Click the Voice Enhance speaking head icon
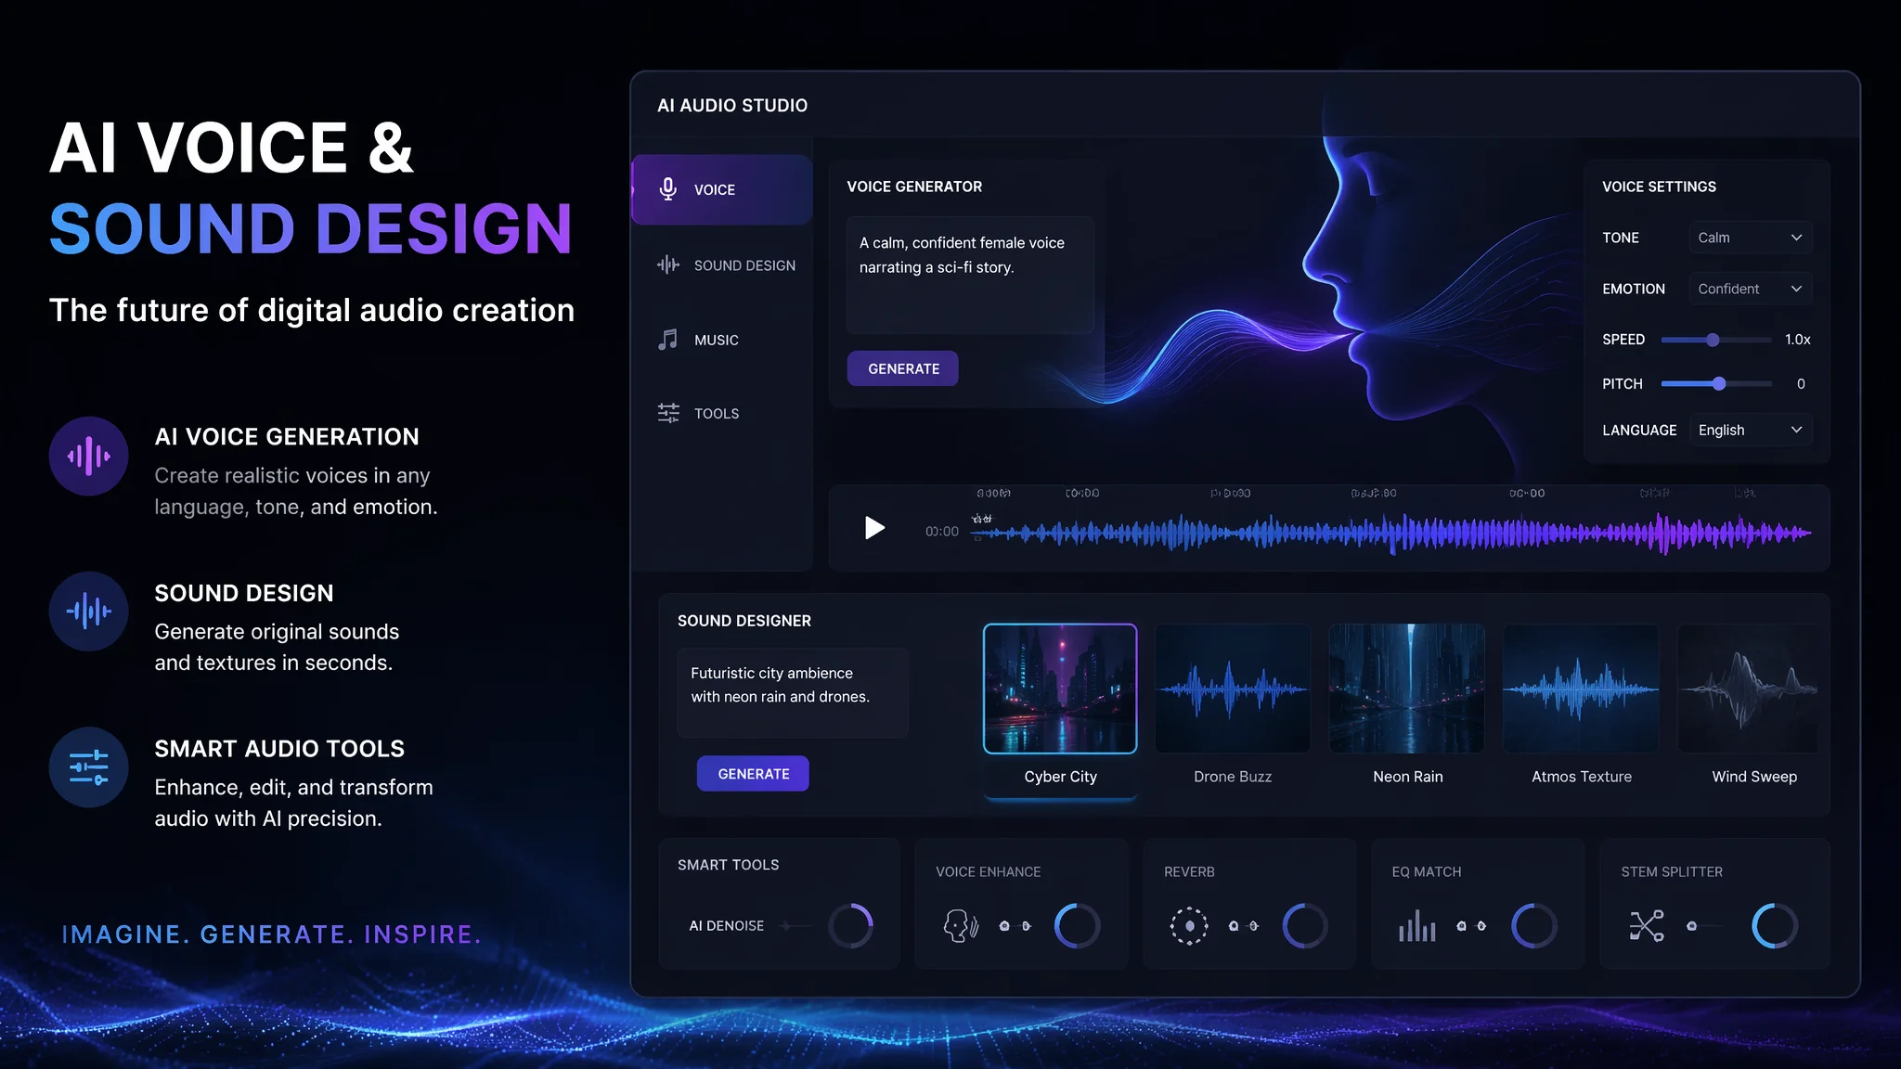This screenshot has width=1901, height=1069. click(960, 925)
